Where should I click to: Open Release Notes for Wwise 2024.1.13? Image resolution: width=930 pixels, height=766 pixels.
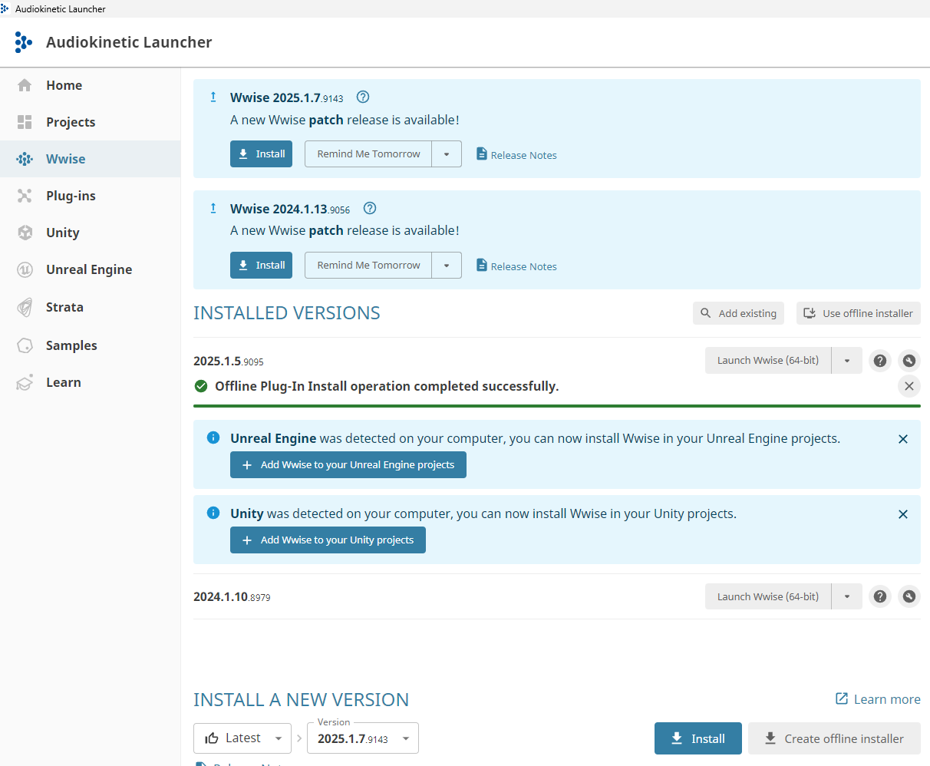coord(516,266)
